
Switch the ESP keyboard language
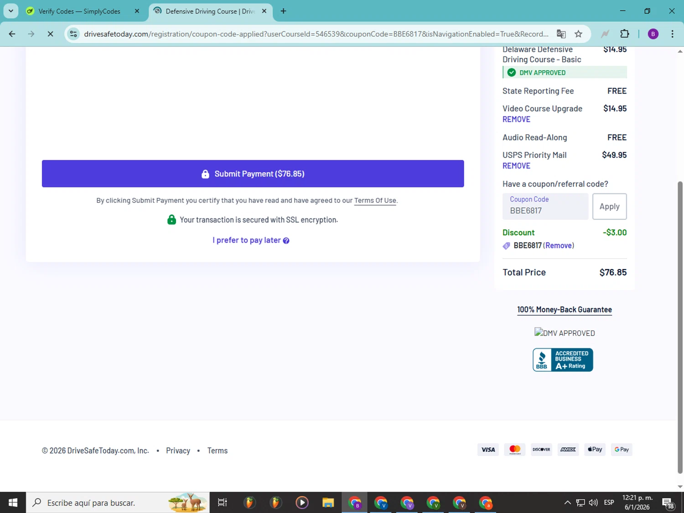tap(609, 503)
